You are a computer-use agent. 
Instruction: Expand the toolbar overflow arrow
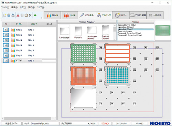[42, 18]
